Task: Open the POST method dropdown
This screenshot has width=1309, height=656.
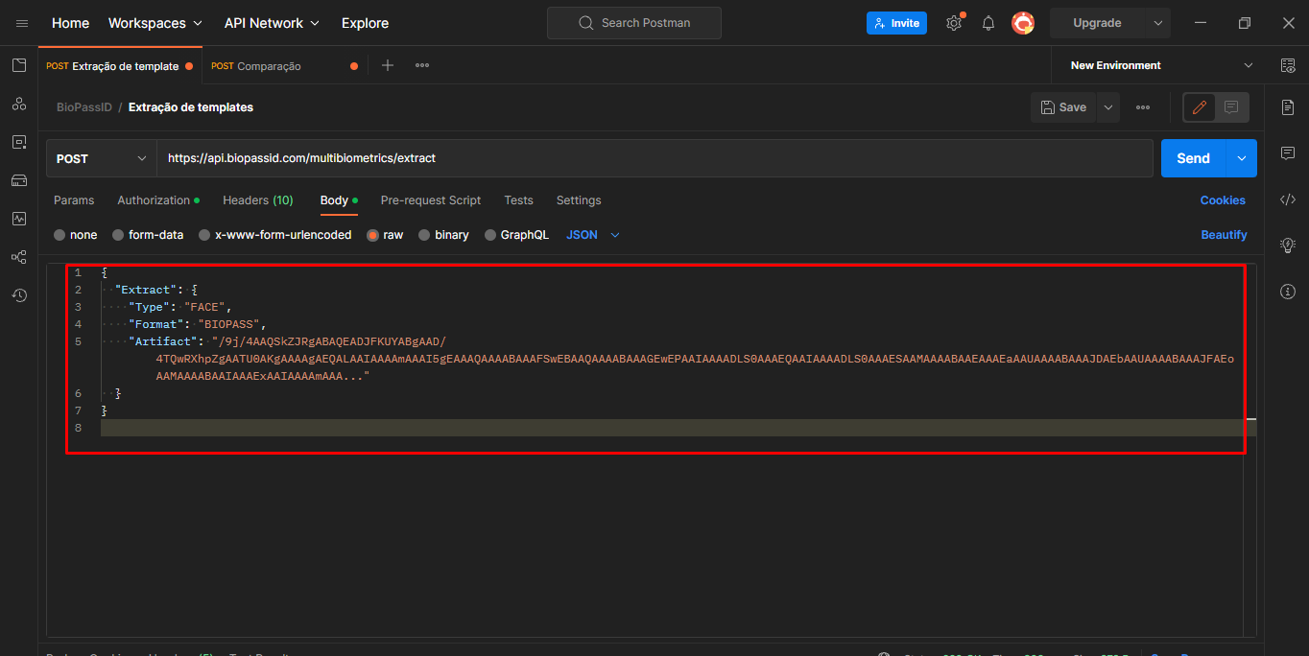Action: [x=102, y=158]
